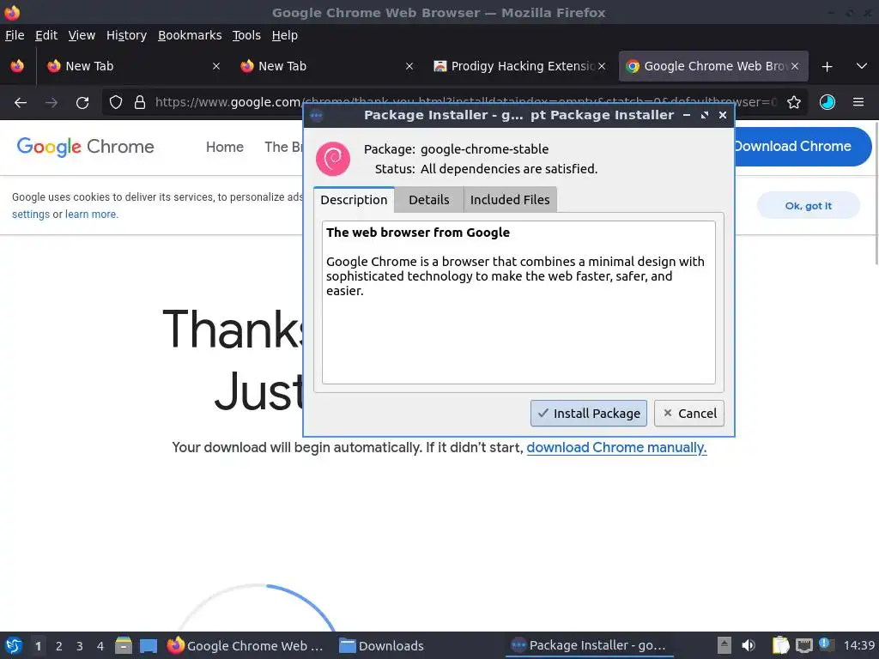Open the volume speaker tray icon
879x659 pixels.
click(749, 645)
